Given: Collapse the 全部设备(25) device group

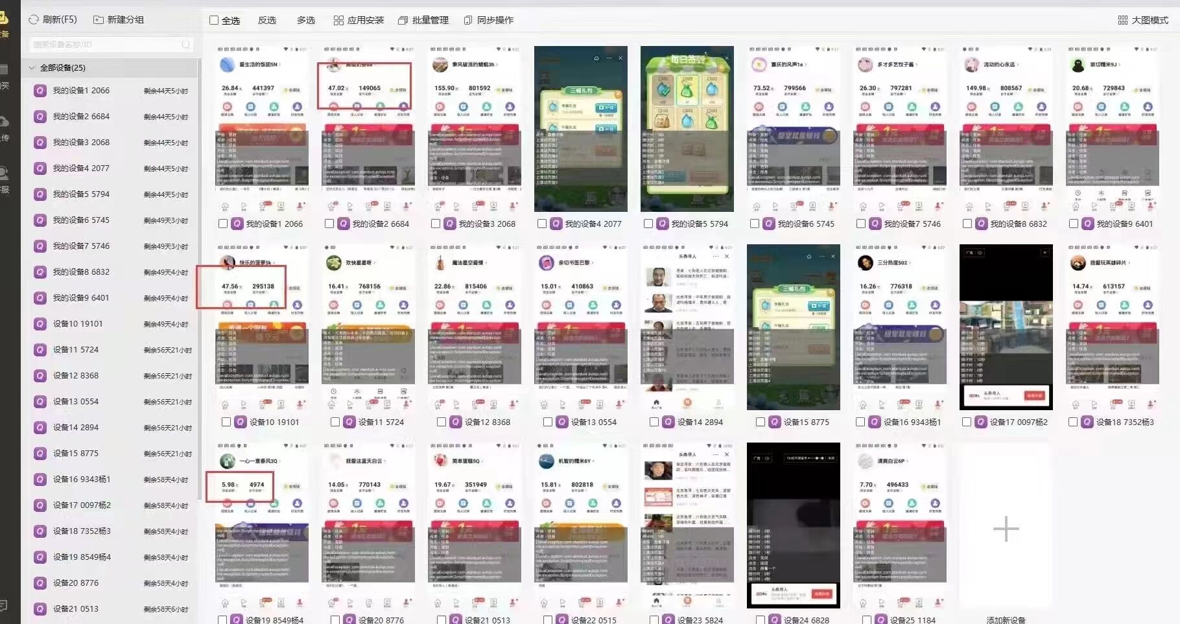Looking at the screenshot, I should pyautogui.click(x=31, y=67).
